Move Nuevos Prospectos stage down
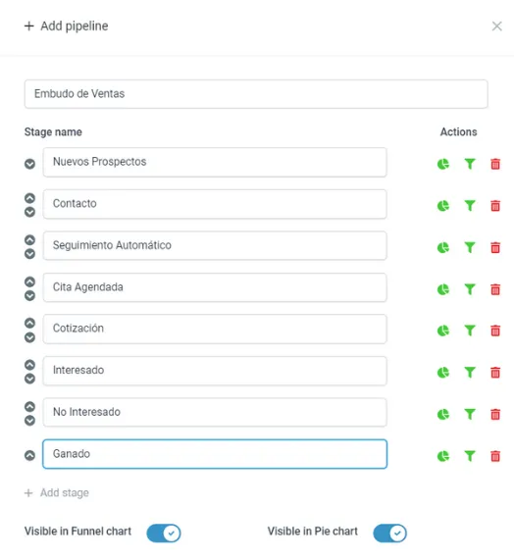Screen dimensions: 514x559 [30, 164]
